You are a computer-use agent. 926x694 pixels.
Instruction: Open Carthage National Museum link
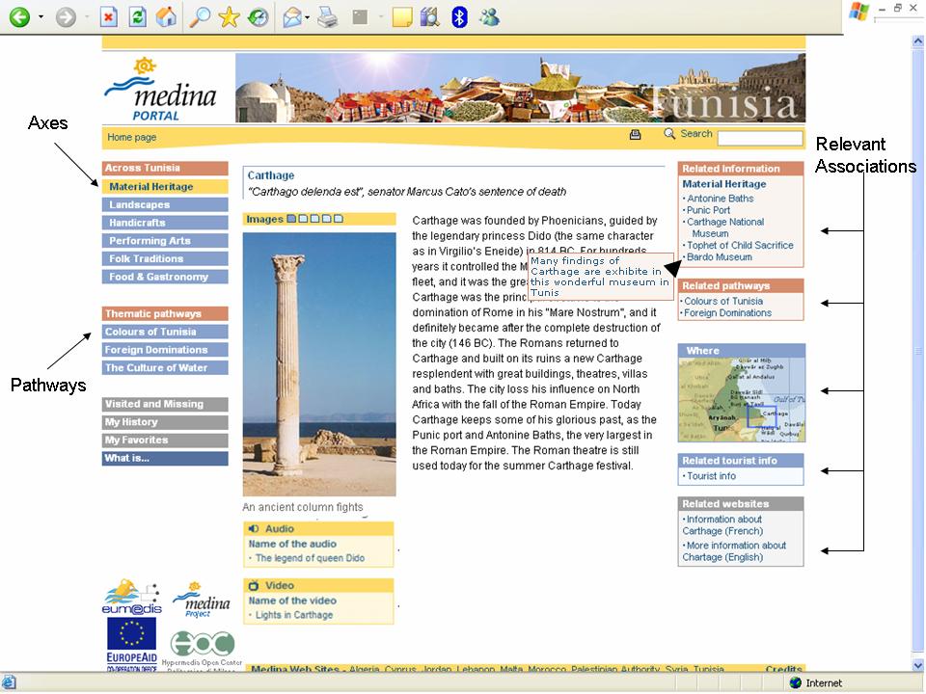pyautogui.click(x=725, y=227)
